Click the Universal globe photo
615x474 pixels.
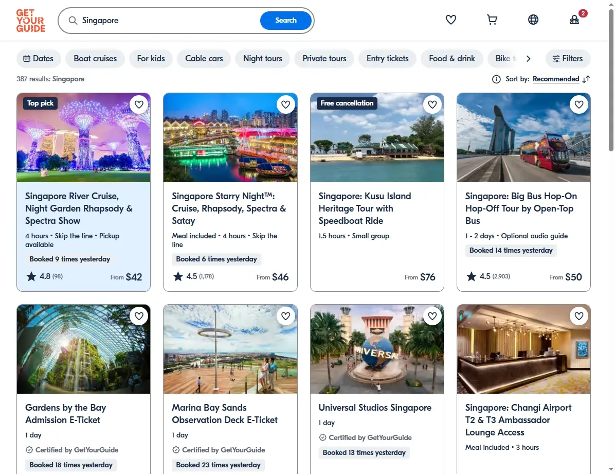[377, 349]
